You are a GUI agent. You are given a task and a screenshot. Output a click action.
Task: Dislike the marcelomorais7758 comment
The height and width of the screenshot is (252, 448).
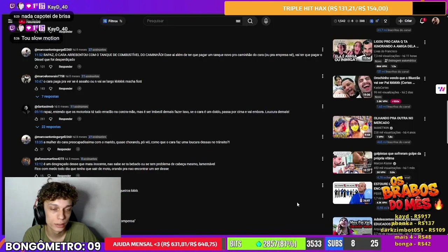[x=50, y=89]
